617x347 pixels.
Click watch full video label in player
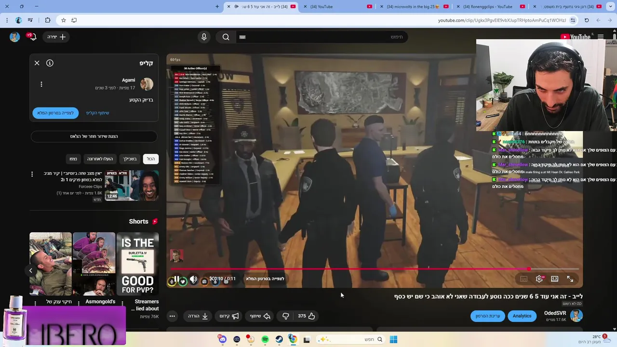pos(265,279)
